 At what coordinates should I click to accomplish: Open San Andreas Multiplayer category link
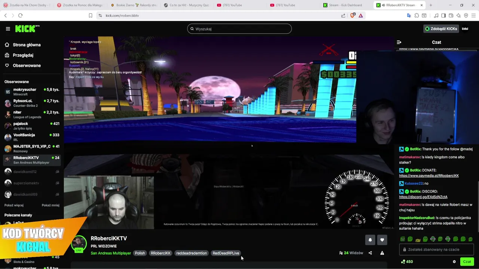pos(111,253)
